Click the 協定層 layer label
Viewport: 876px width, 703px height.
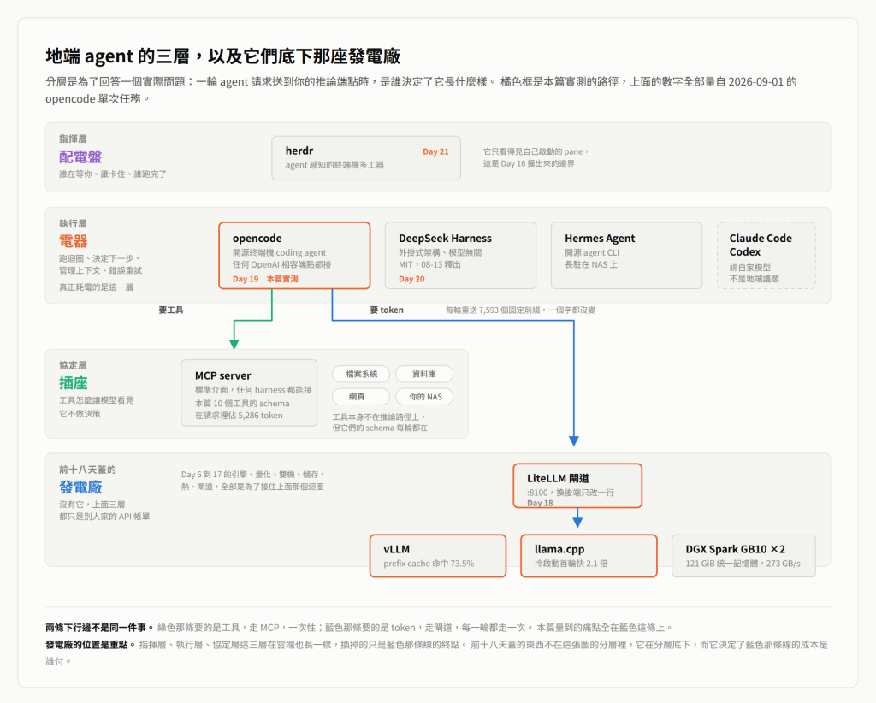point(74,366)
